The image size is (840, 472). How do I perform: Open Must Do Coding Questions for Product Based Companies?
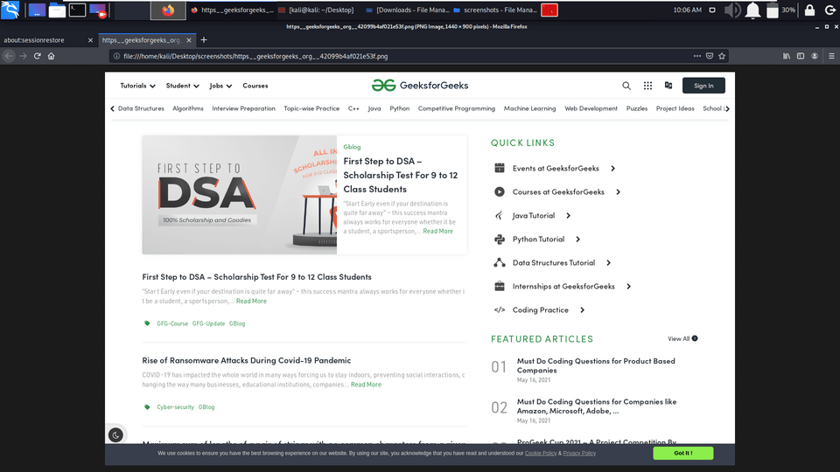coord(596,365)
